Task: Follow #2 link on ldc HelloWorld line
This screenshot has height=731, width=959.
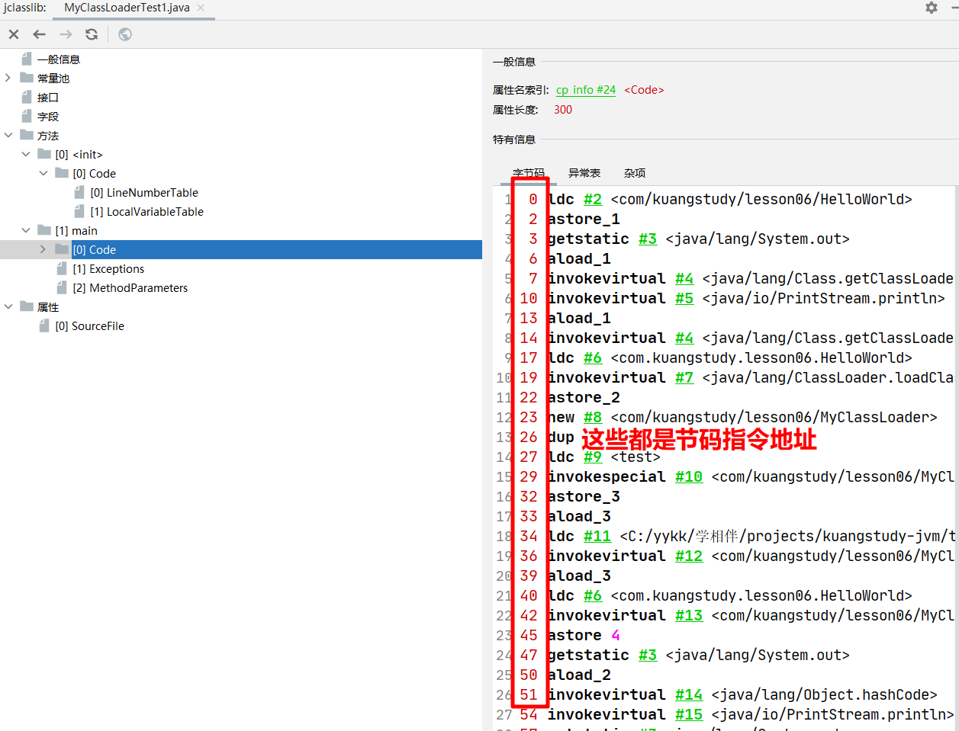Action: click(593, 199)
